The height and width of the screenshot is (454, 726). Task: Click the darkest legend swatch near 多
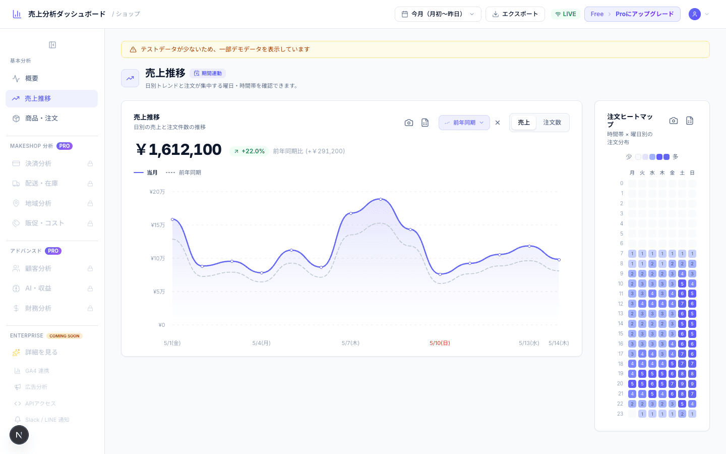(667, 157)
